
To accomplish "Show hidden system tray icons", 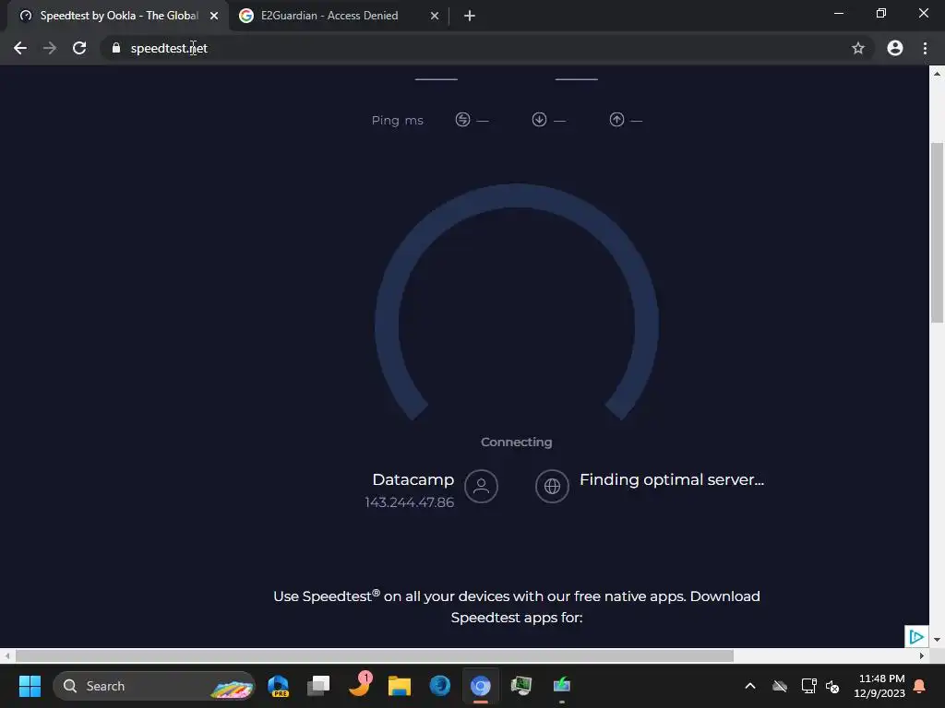I will 750,686.
